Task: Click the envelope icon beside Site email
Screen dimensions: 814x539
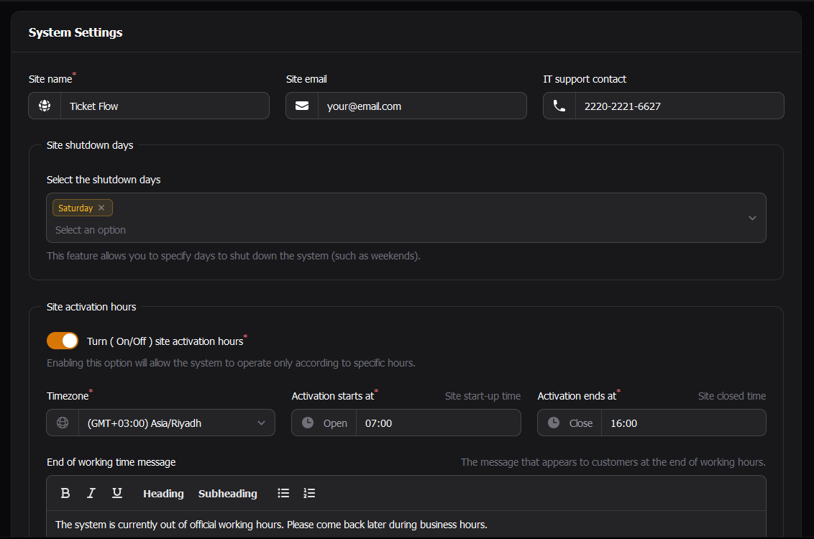Action: coord(302,106)
